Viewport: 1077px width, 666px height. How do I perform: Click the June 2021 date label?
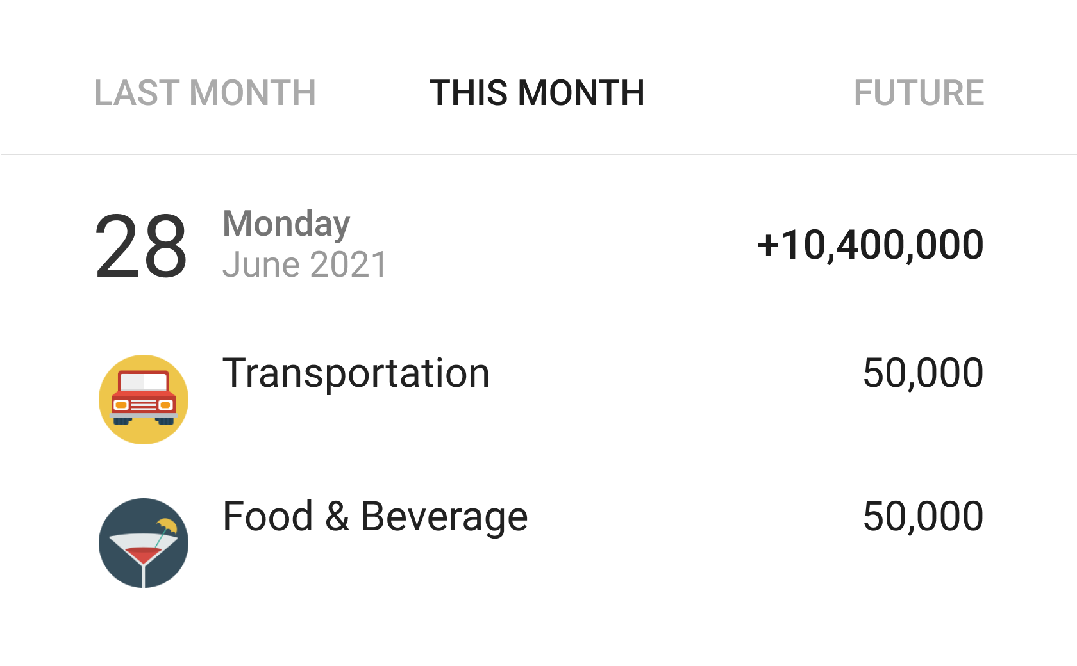coord(304,264)
